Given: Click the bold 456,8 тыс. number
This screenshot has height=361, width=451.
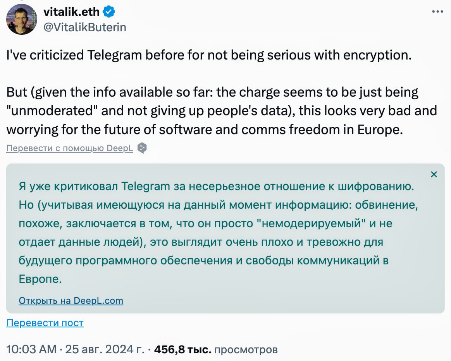Looking at the screenshot, I should [183, 350].
